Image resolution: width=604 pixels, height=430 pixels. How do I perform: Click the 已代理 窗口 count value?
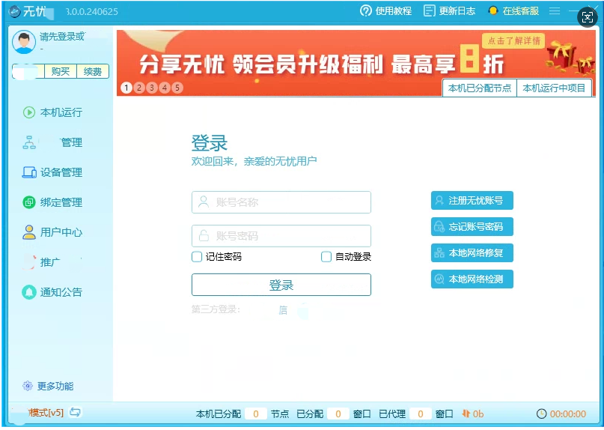(x=421, y=414)
